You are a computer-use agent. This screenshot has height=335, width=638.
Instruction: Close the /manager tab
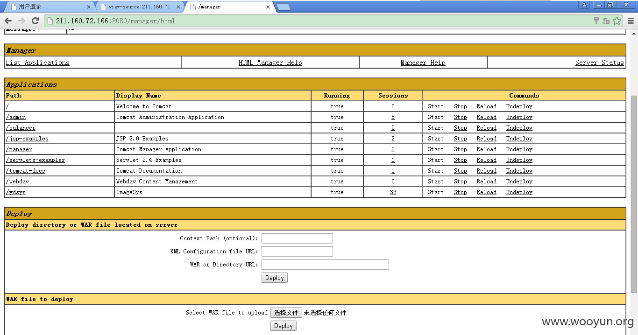[268, 7]
